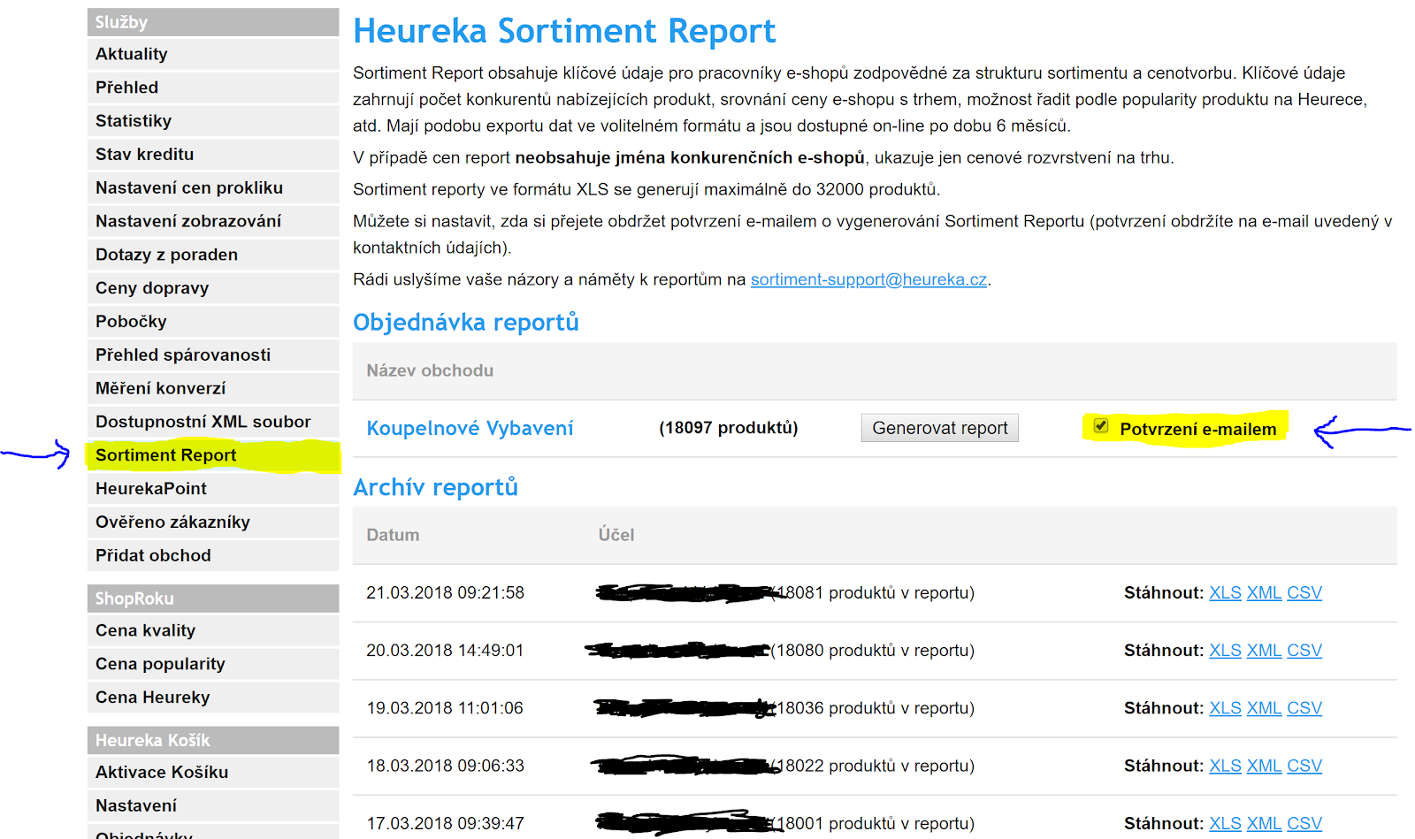Click the Generovat report button
Viewport: 1415px width, 839px height.
[939, 428]
